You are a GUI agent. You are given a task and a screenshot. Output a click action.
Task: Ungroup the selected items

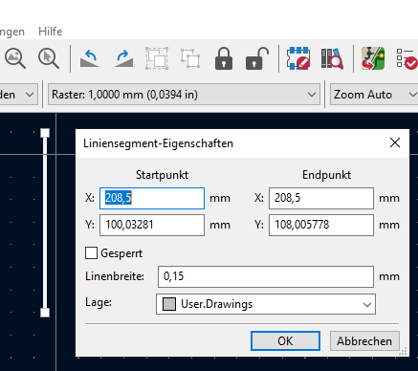click(x=190, y=58)
